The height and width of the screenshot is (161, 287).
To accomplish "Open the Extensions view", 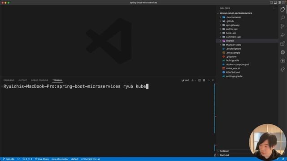I will (283, 43).
